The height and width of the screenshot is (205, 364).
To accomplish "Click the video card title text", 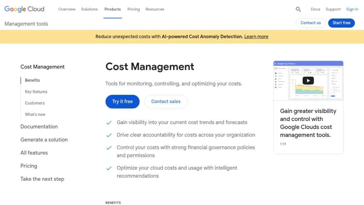I will (x=308, y=123).
